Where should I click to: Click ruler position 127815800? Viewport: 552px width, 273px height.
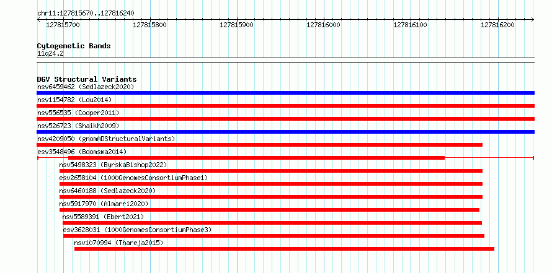tap(149, 25)
